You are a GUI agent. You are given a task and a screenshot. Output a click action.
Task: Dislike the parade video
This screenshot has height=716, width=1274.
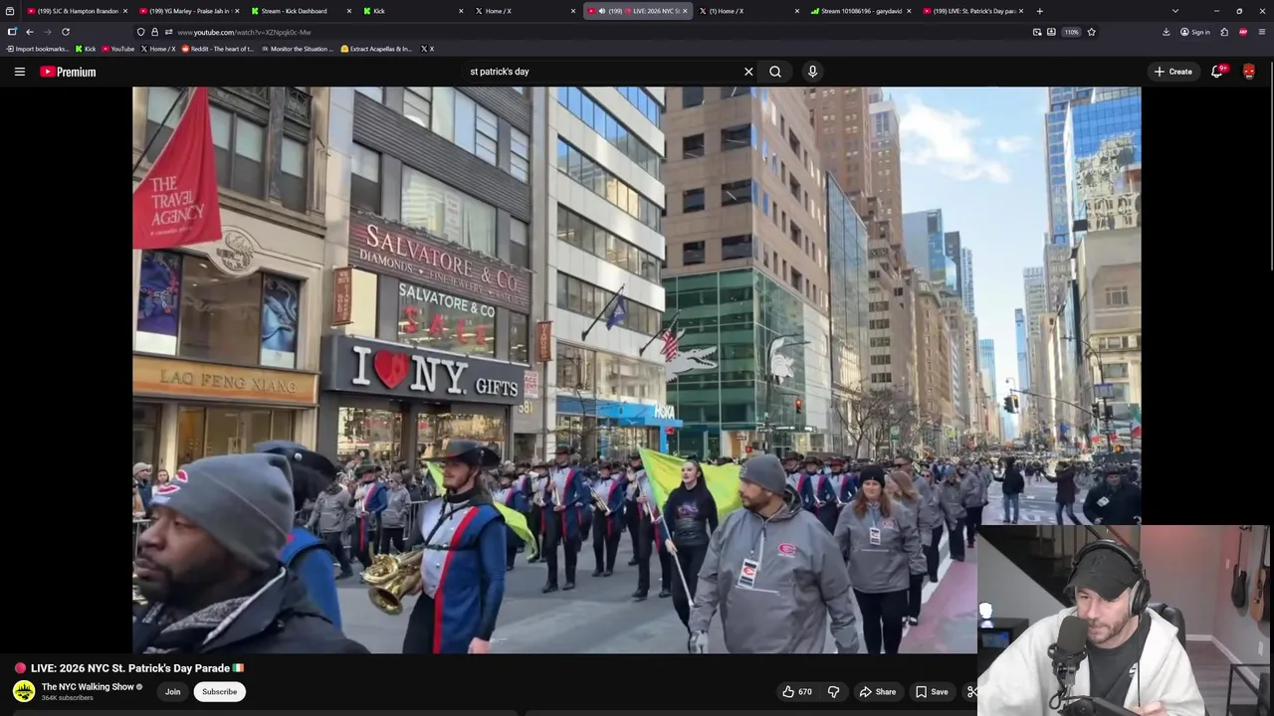point(834,692)
